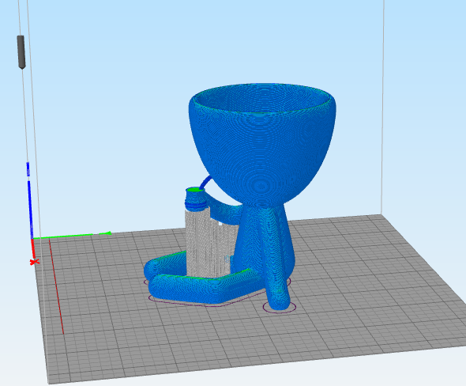Viewport: 466px width, 386px height.
Task: Click the green top of the small cup
Action: (x=194, y=190)
